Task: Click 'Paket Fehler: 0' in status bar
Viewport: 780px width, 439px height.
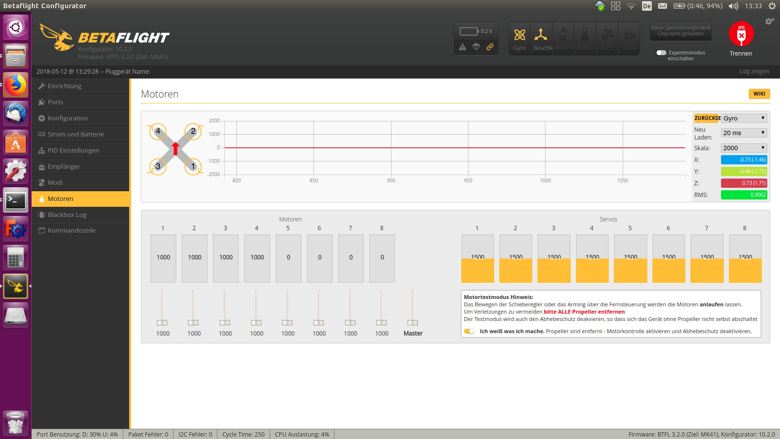Action: pyautogui.click(x=148, y=434)
